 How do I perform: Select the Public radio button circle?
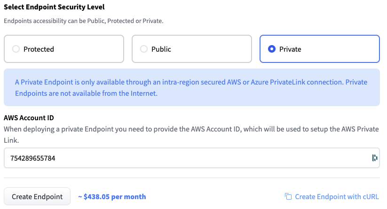point(144,49)
